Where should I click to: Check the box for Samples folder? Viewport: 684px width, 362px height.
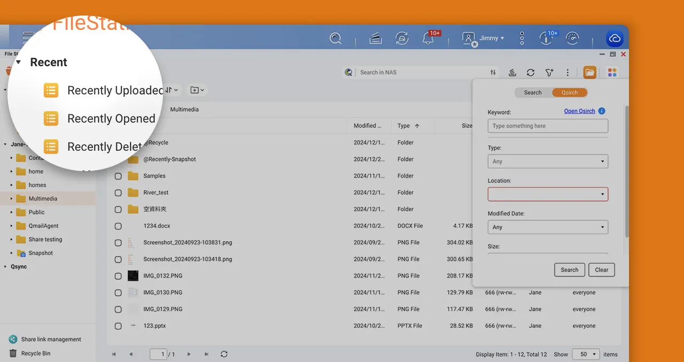[118, 176]
